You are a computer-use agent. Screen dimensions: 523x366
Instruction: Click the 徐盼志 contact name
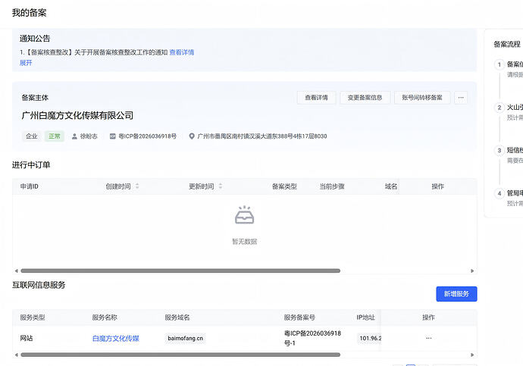pyautogui.click(x=89, y=136)
